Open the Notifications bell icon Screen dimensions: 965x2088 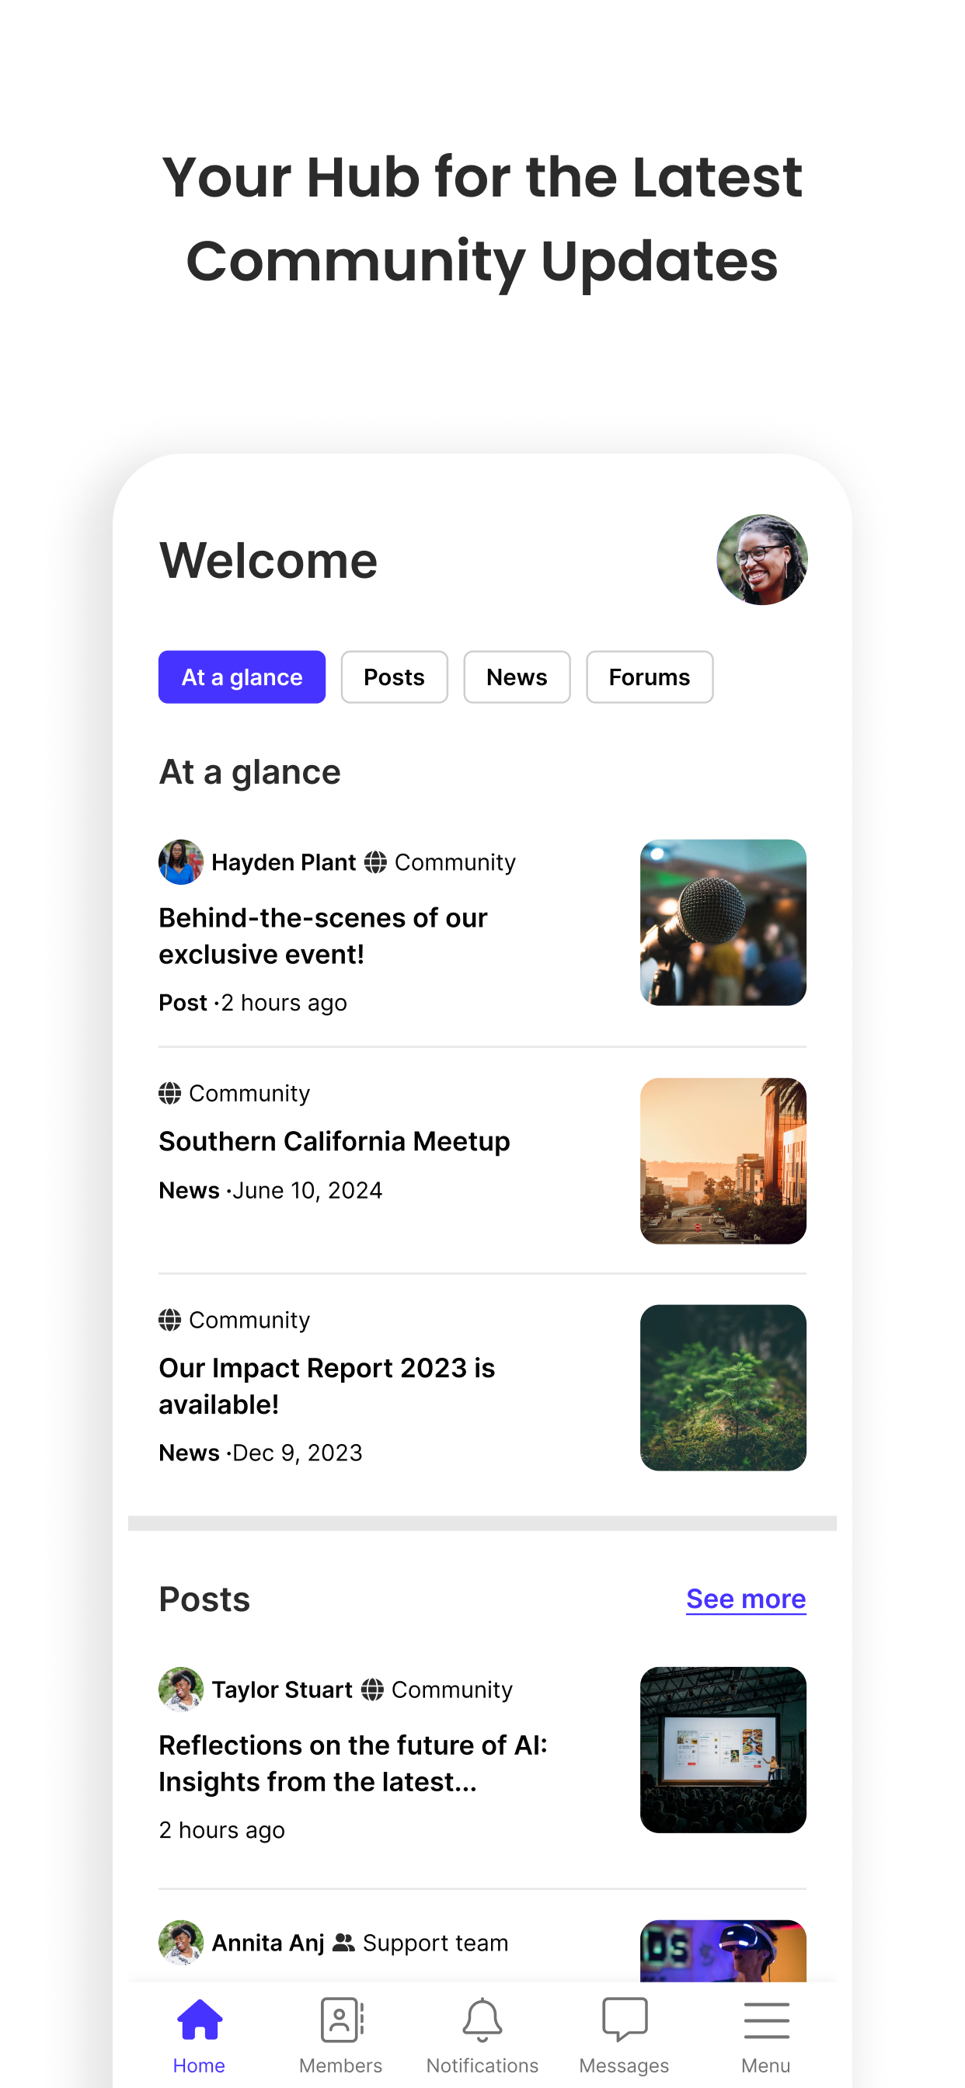point(482,2019)
